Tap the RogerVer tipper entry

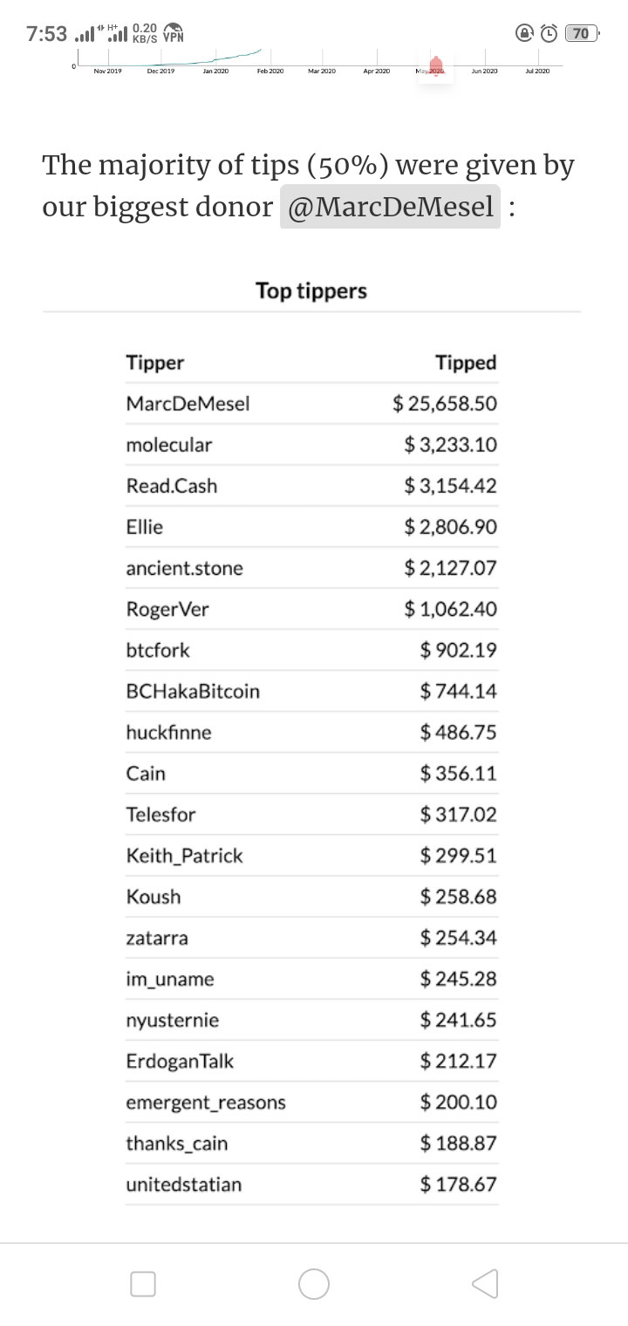167,609
